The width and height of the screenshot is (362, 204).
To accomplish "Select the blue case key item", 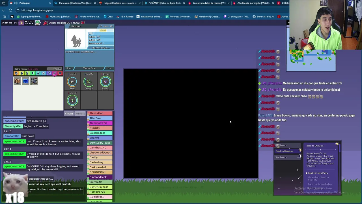I will coord(26,81).
